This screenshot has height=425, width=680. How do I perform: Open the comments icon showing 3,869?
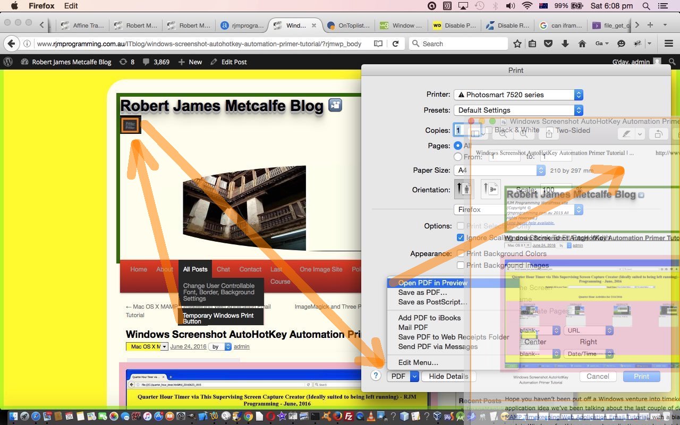point(156,62)
